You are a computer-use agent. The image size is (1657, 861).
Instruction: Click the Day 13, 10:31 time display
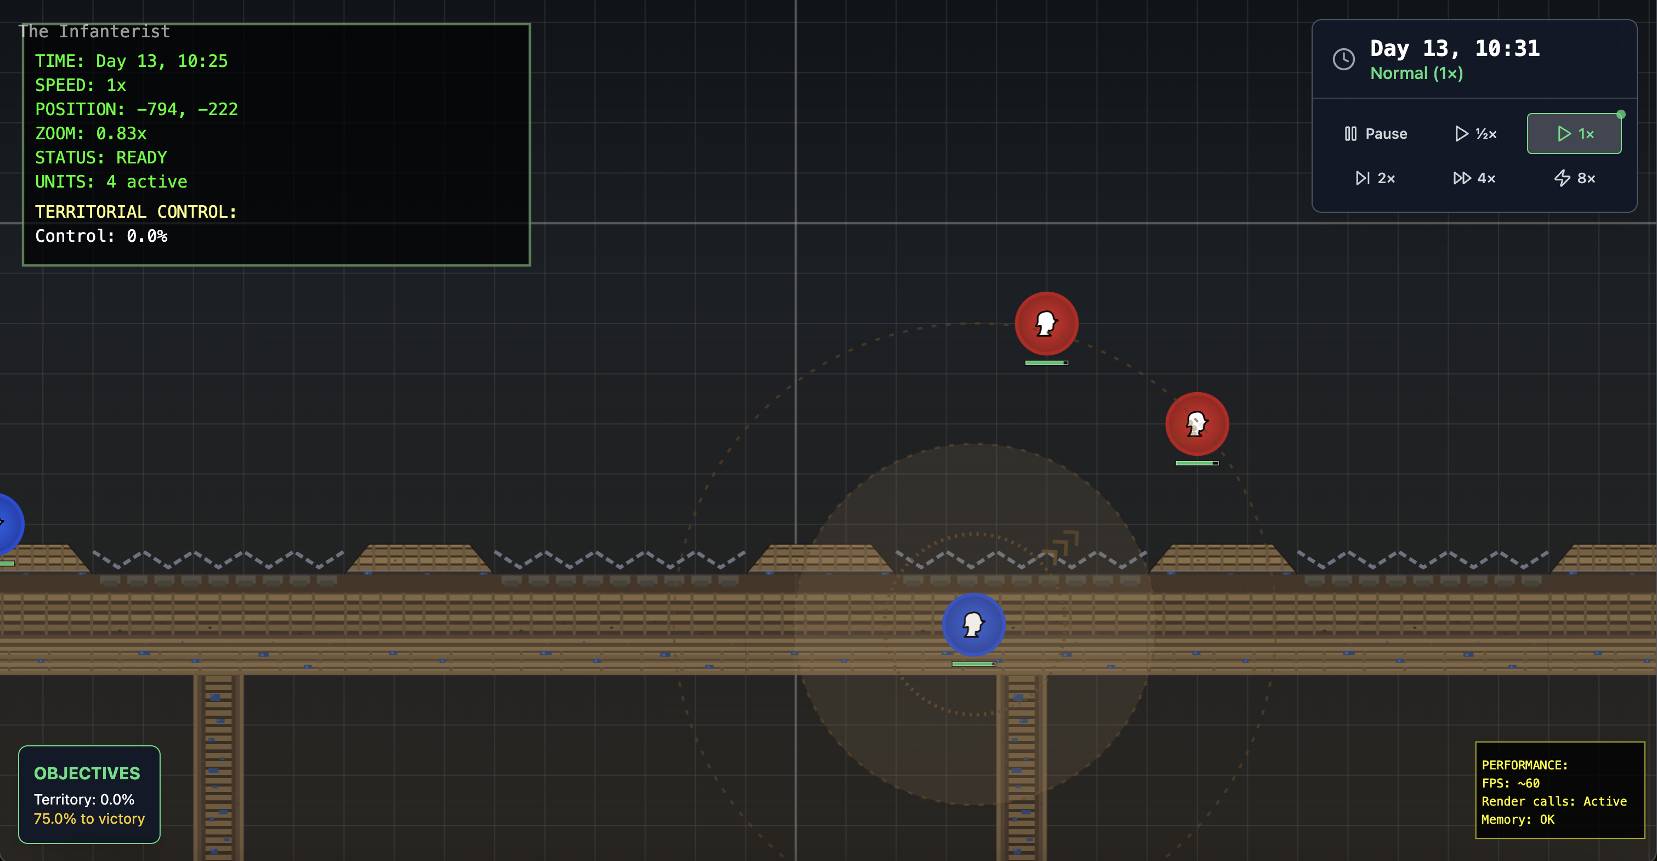(1455, 48)
